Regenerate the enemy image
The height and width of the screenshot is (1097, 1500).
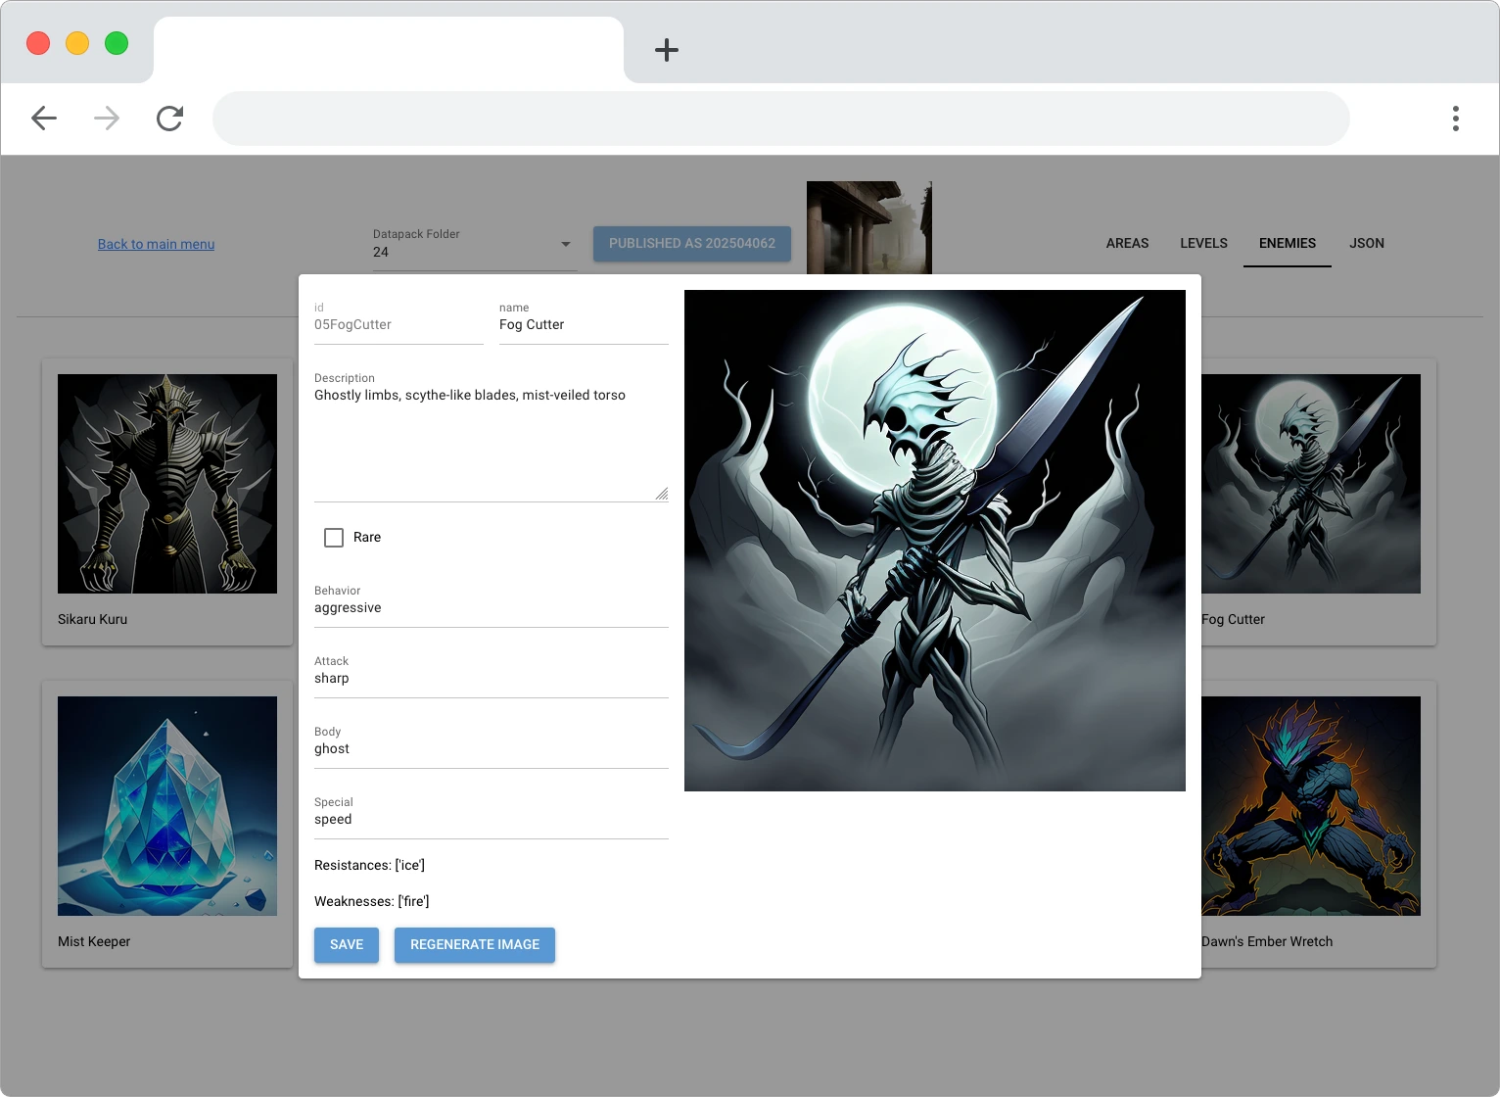[x=474, y=944]
